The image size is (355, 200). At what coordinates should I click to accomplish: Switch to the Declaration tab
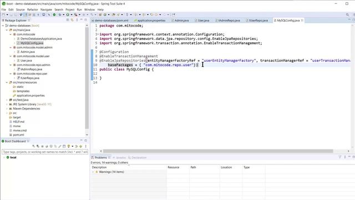pos(137,157)
